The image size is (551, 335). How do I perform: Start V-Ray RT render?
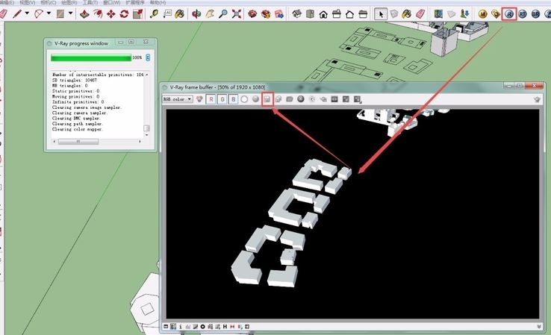[x=523, y=14]
